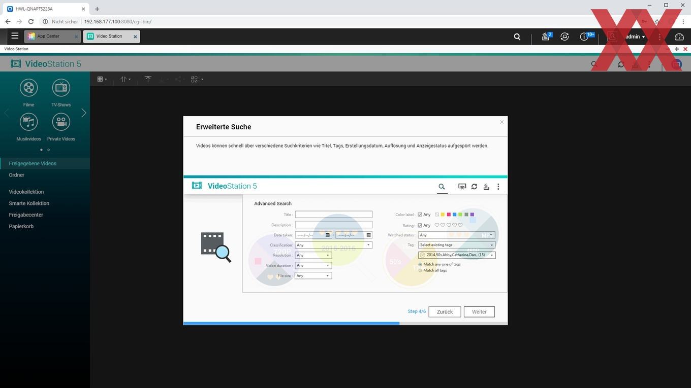The image size is (691, 388).
Task: Open the TV-Shows category icon
Action: (x=61, y=88)
